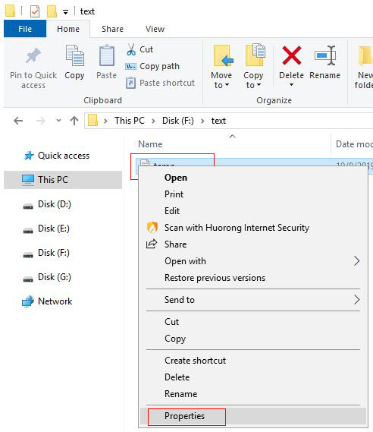The width and height of the screenshot is (373, 432).
Task: Click the Properties checkmark icon in title bar
Action: [35, 11]
